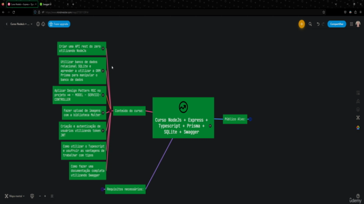The image size is (364, 204).
Task: Collapse the 'Criação e autenticação' node toggle
Action: click(103, 131)
